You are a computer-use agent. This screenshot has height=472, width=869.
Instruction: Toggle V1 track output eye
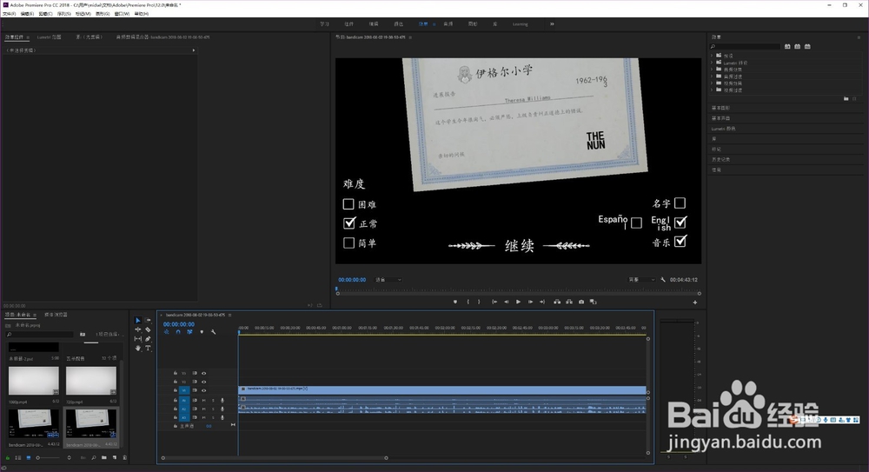[204, 390]
